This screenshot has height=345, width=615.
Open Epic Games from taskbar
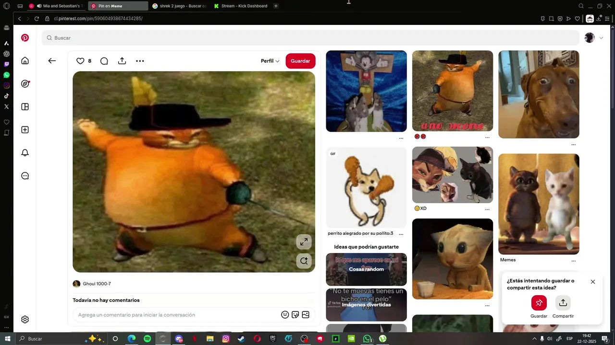272,339
